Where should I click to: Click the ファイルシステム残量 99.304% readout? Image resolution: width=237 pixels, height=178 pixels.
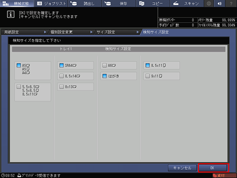click(x=228, y=25)
